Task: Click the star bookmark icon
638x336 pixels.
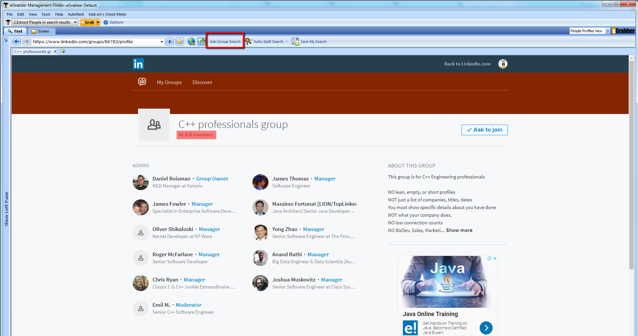Action: (x=180, y=42)
